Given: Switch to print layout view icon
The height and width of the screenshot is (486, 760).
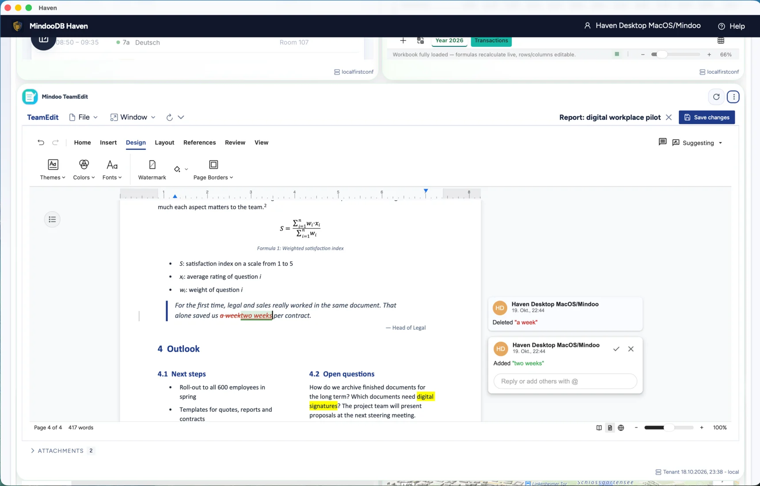Looking at the screenshot, I should tap(610, 428).
